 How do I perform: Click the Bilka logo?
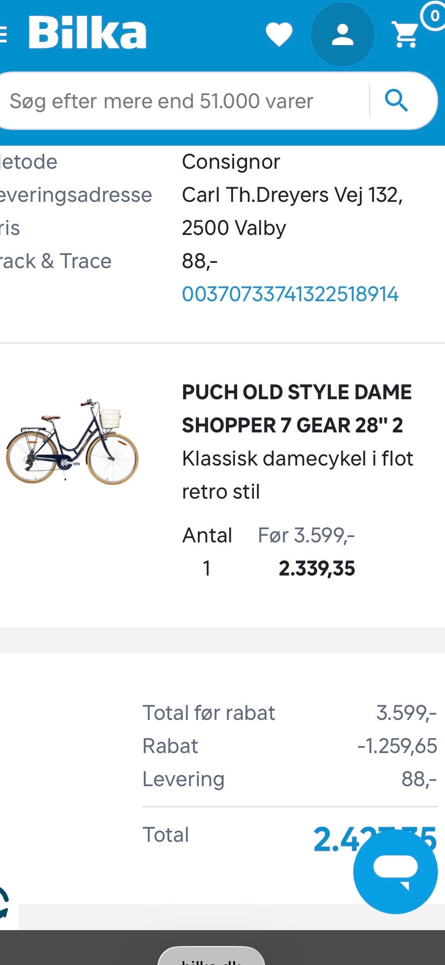pos(87,33)
